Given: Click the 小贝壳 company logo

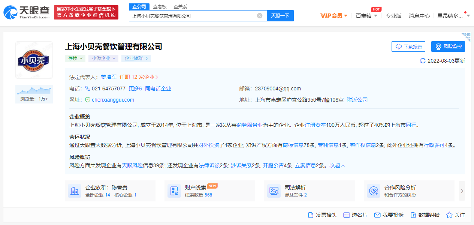Looking at the screenshot, I should coord(34,60).
